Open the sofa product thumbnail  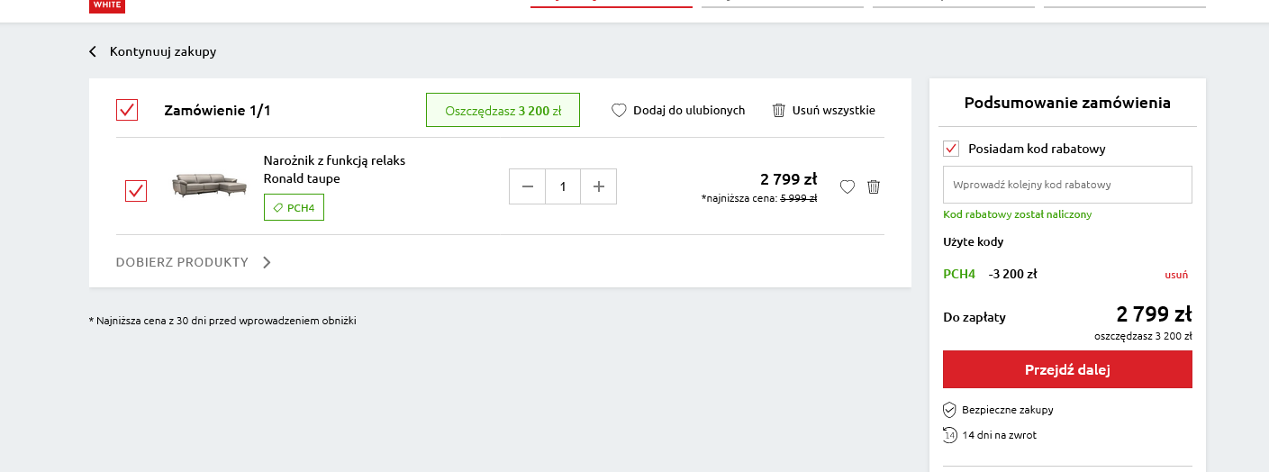coord(209,186)
